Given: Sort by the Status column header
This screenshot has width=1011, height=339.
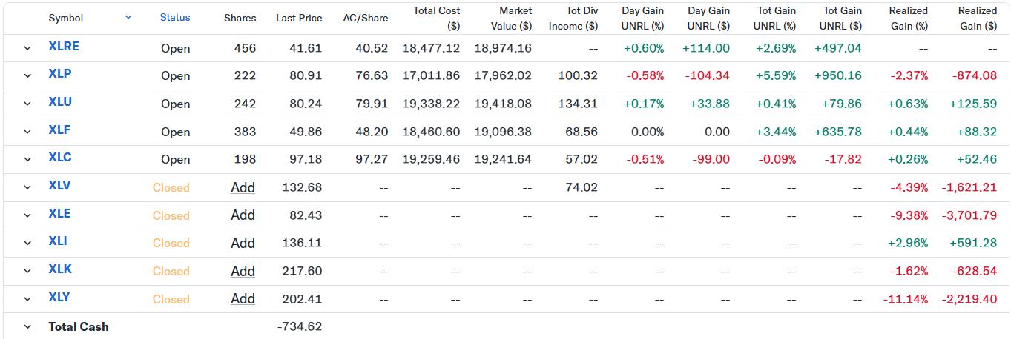Looking at the screenshot, I should [175, 17].
